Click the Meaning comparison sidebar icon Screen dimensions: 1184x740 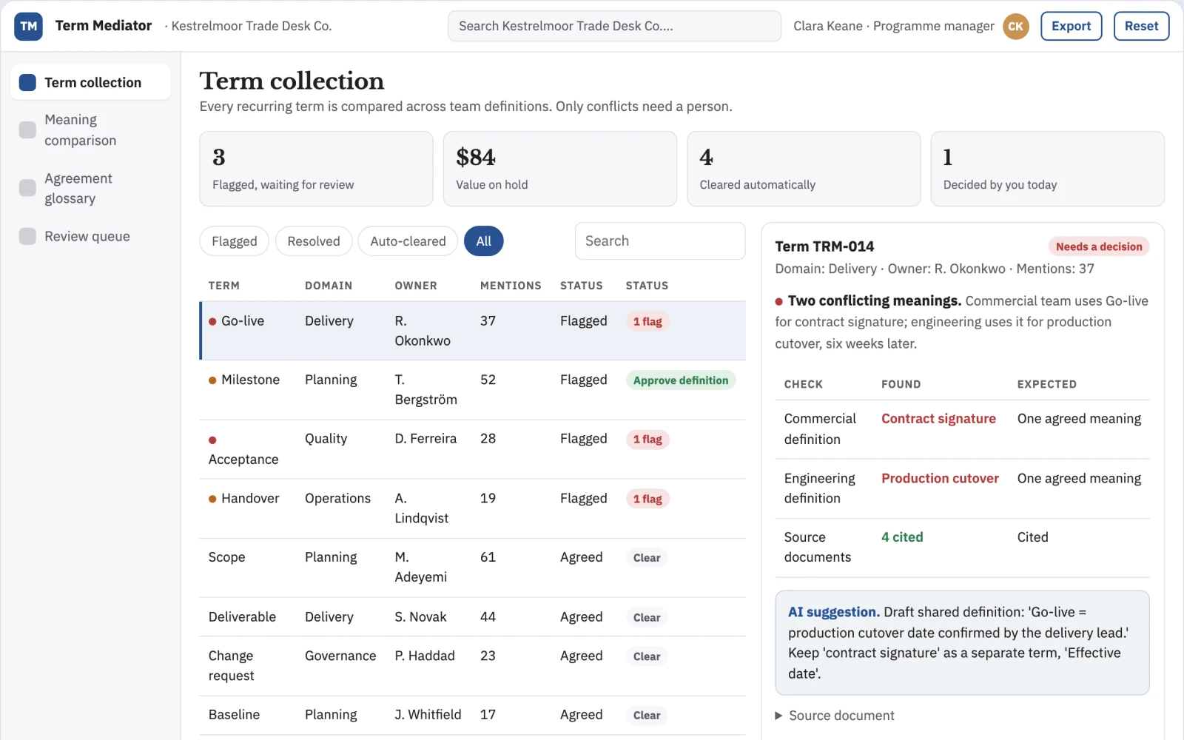coord(27,129)
